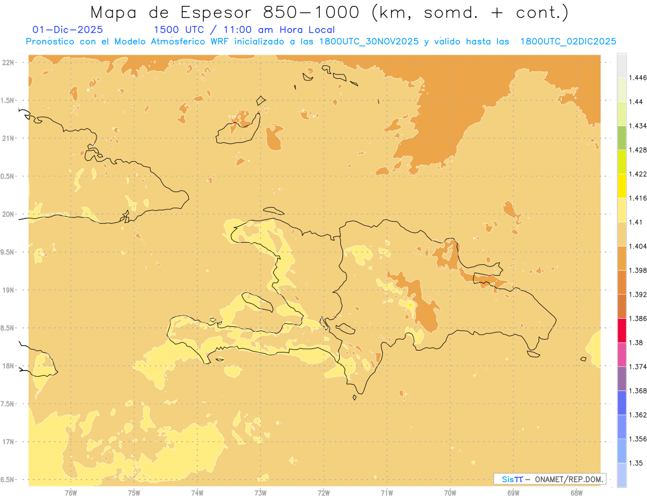Click the "1.356" colorbar value
The width and height of the screenshot is (647, 500).
tap(638, 439)
